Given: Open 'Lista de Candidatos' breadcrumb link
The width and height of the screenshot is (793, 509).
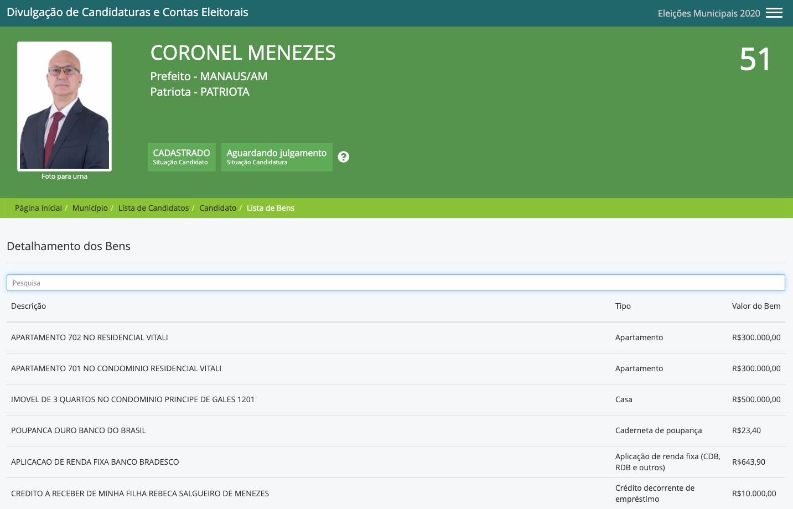Looking at the screenshot, I should coord(153,208).
